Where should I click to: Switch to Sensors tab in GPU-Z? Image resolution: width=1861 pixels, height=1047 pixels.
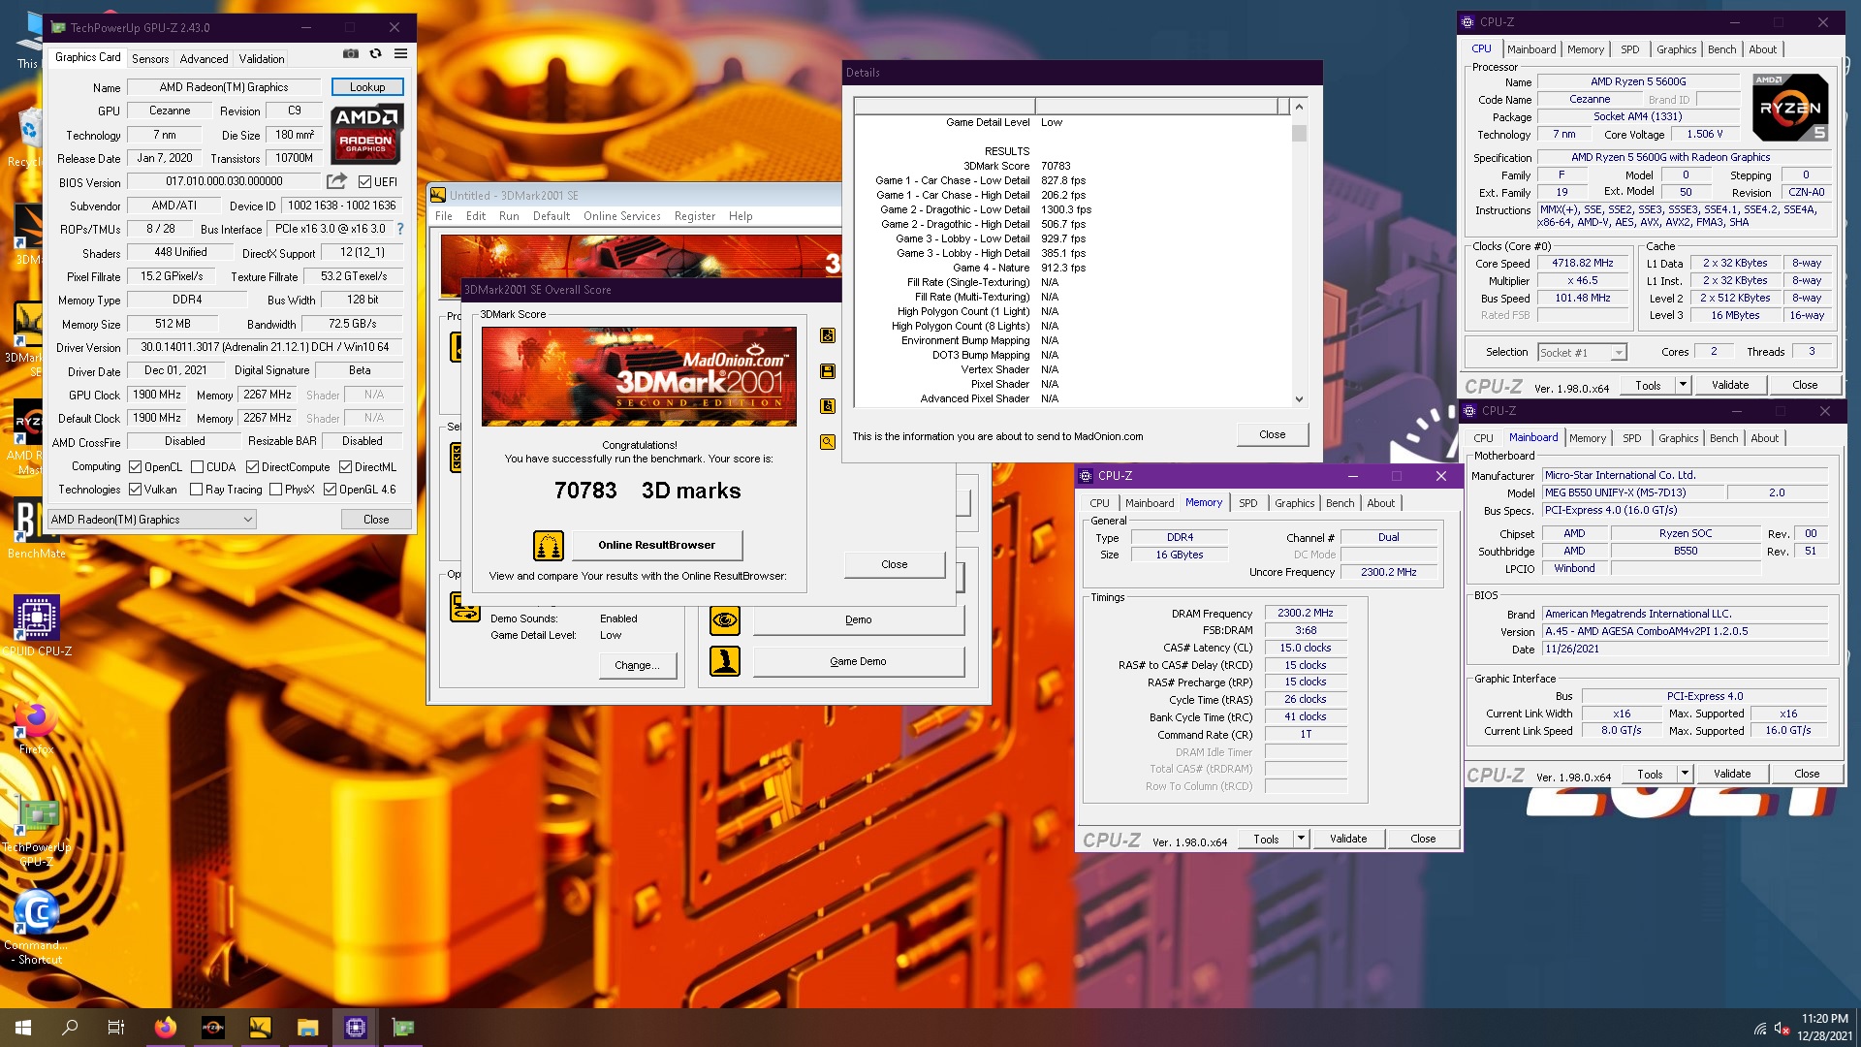[x=150, y=58]
